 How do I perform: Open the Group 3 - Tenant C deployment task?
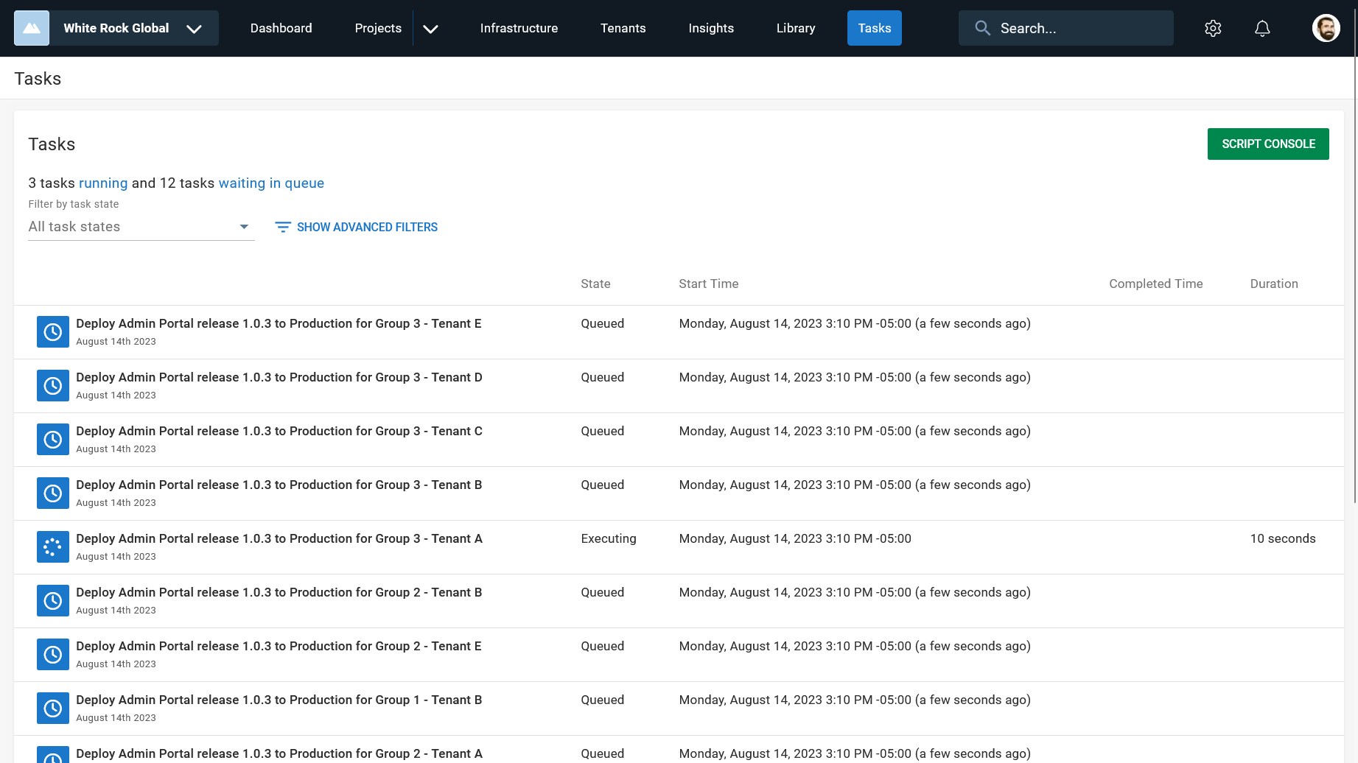click(279, 431)
